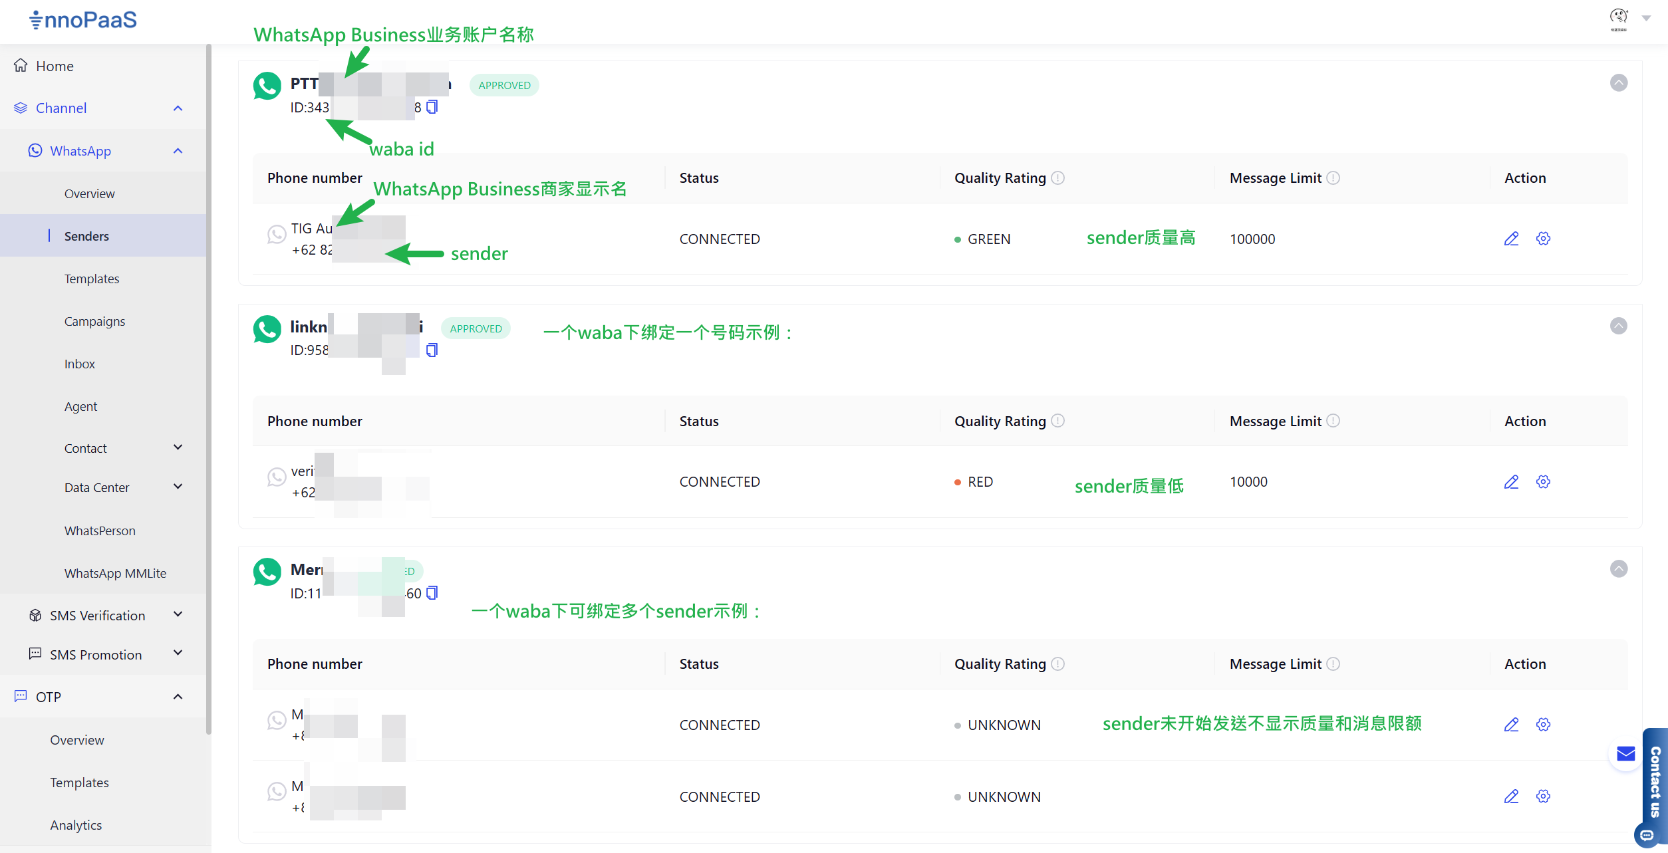The image size is (1668, 853).
Task: Click the InnoPaaS logo link
Action: [83, 20]
